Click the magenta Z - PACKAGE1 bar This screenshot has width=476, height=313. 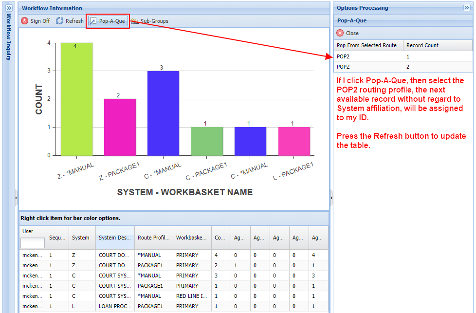(x=120, y=127)
